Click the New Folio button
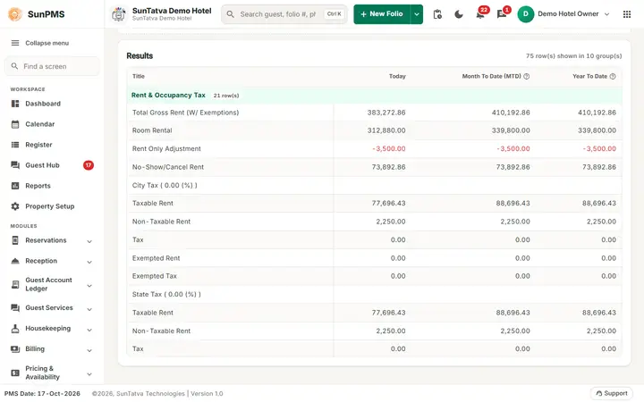The image size is (644, 402). click(382, 14)
